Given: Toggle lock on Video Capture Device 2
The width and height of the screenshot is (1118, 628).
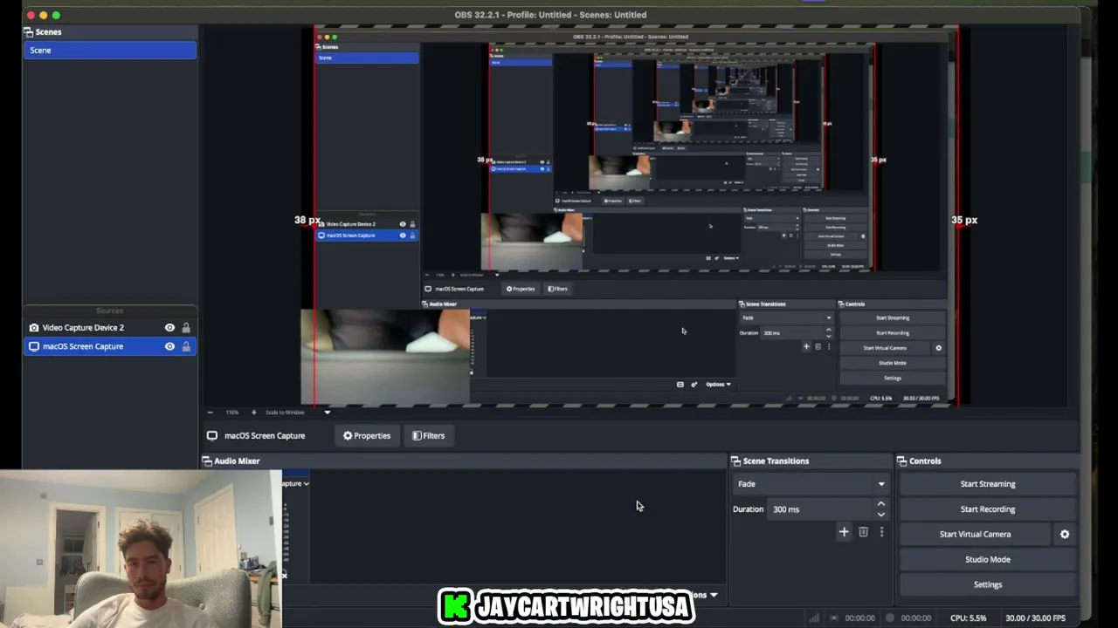Looking at the screenshot, I should (x=186, y=328).
